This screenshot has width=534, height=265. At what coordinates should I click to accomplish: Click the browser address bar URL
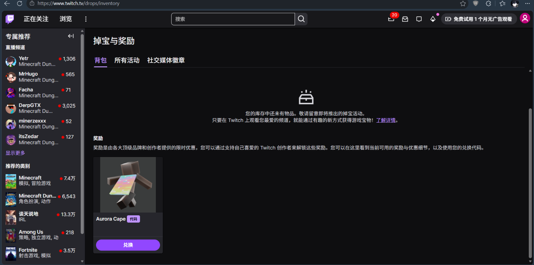pyautogui.click(x=78, y=3)
